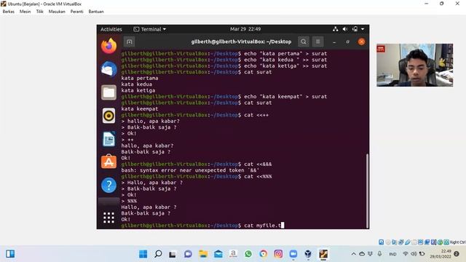Open the terminal hamburger menu
The height and width of the screenshot is (262, 466).
317,42
